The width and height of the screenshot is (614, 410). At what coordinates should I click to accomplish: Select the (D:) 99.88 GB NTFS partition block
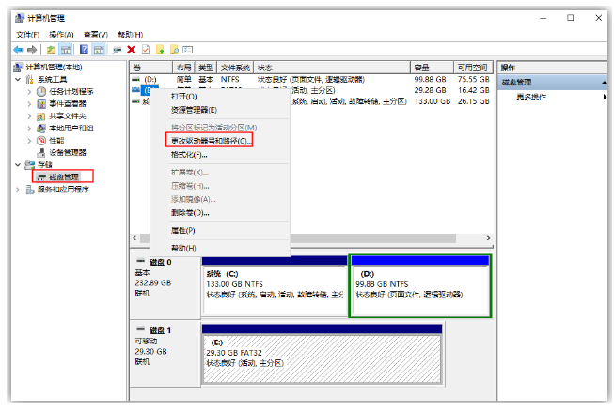click(420, 284)
